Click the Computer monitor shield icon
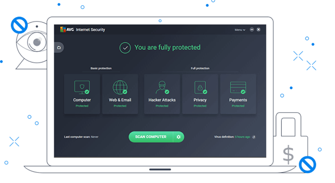 pyautogui.click(x=82, y=88)
